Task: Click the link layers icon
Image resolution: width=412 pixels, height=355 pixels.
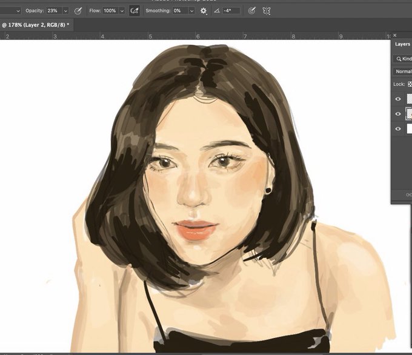Action: point(408,194)
